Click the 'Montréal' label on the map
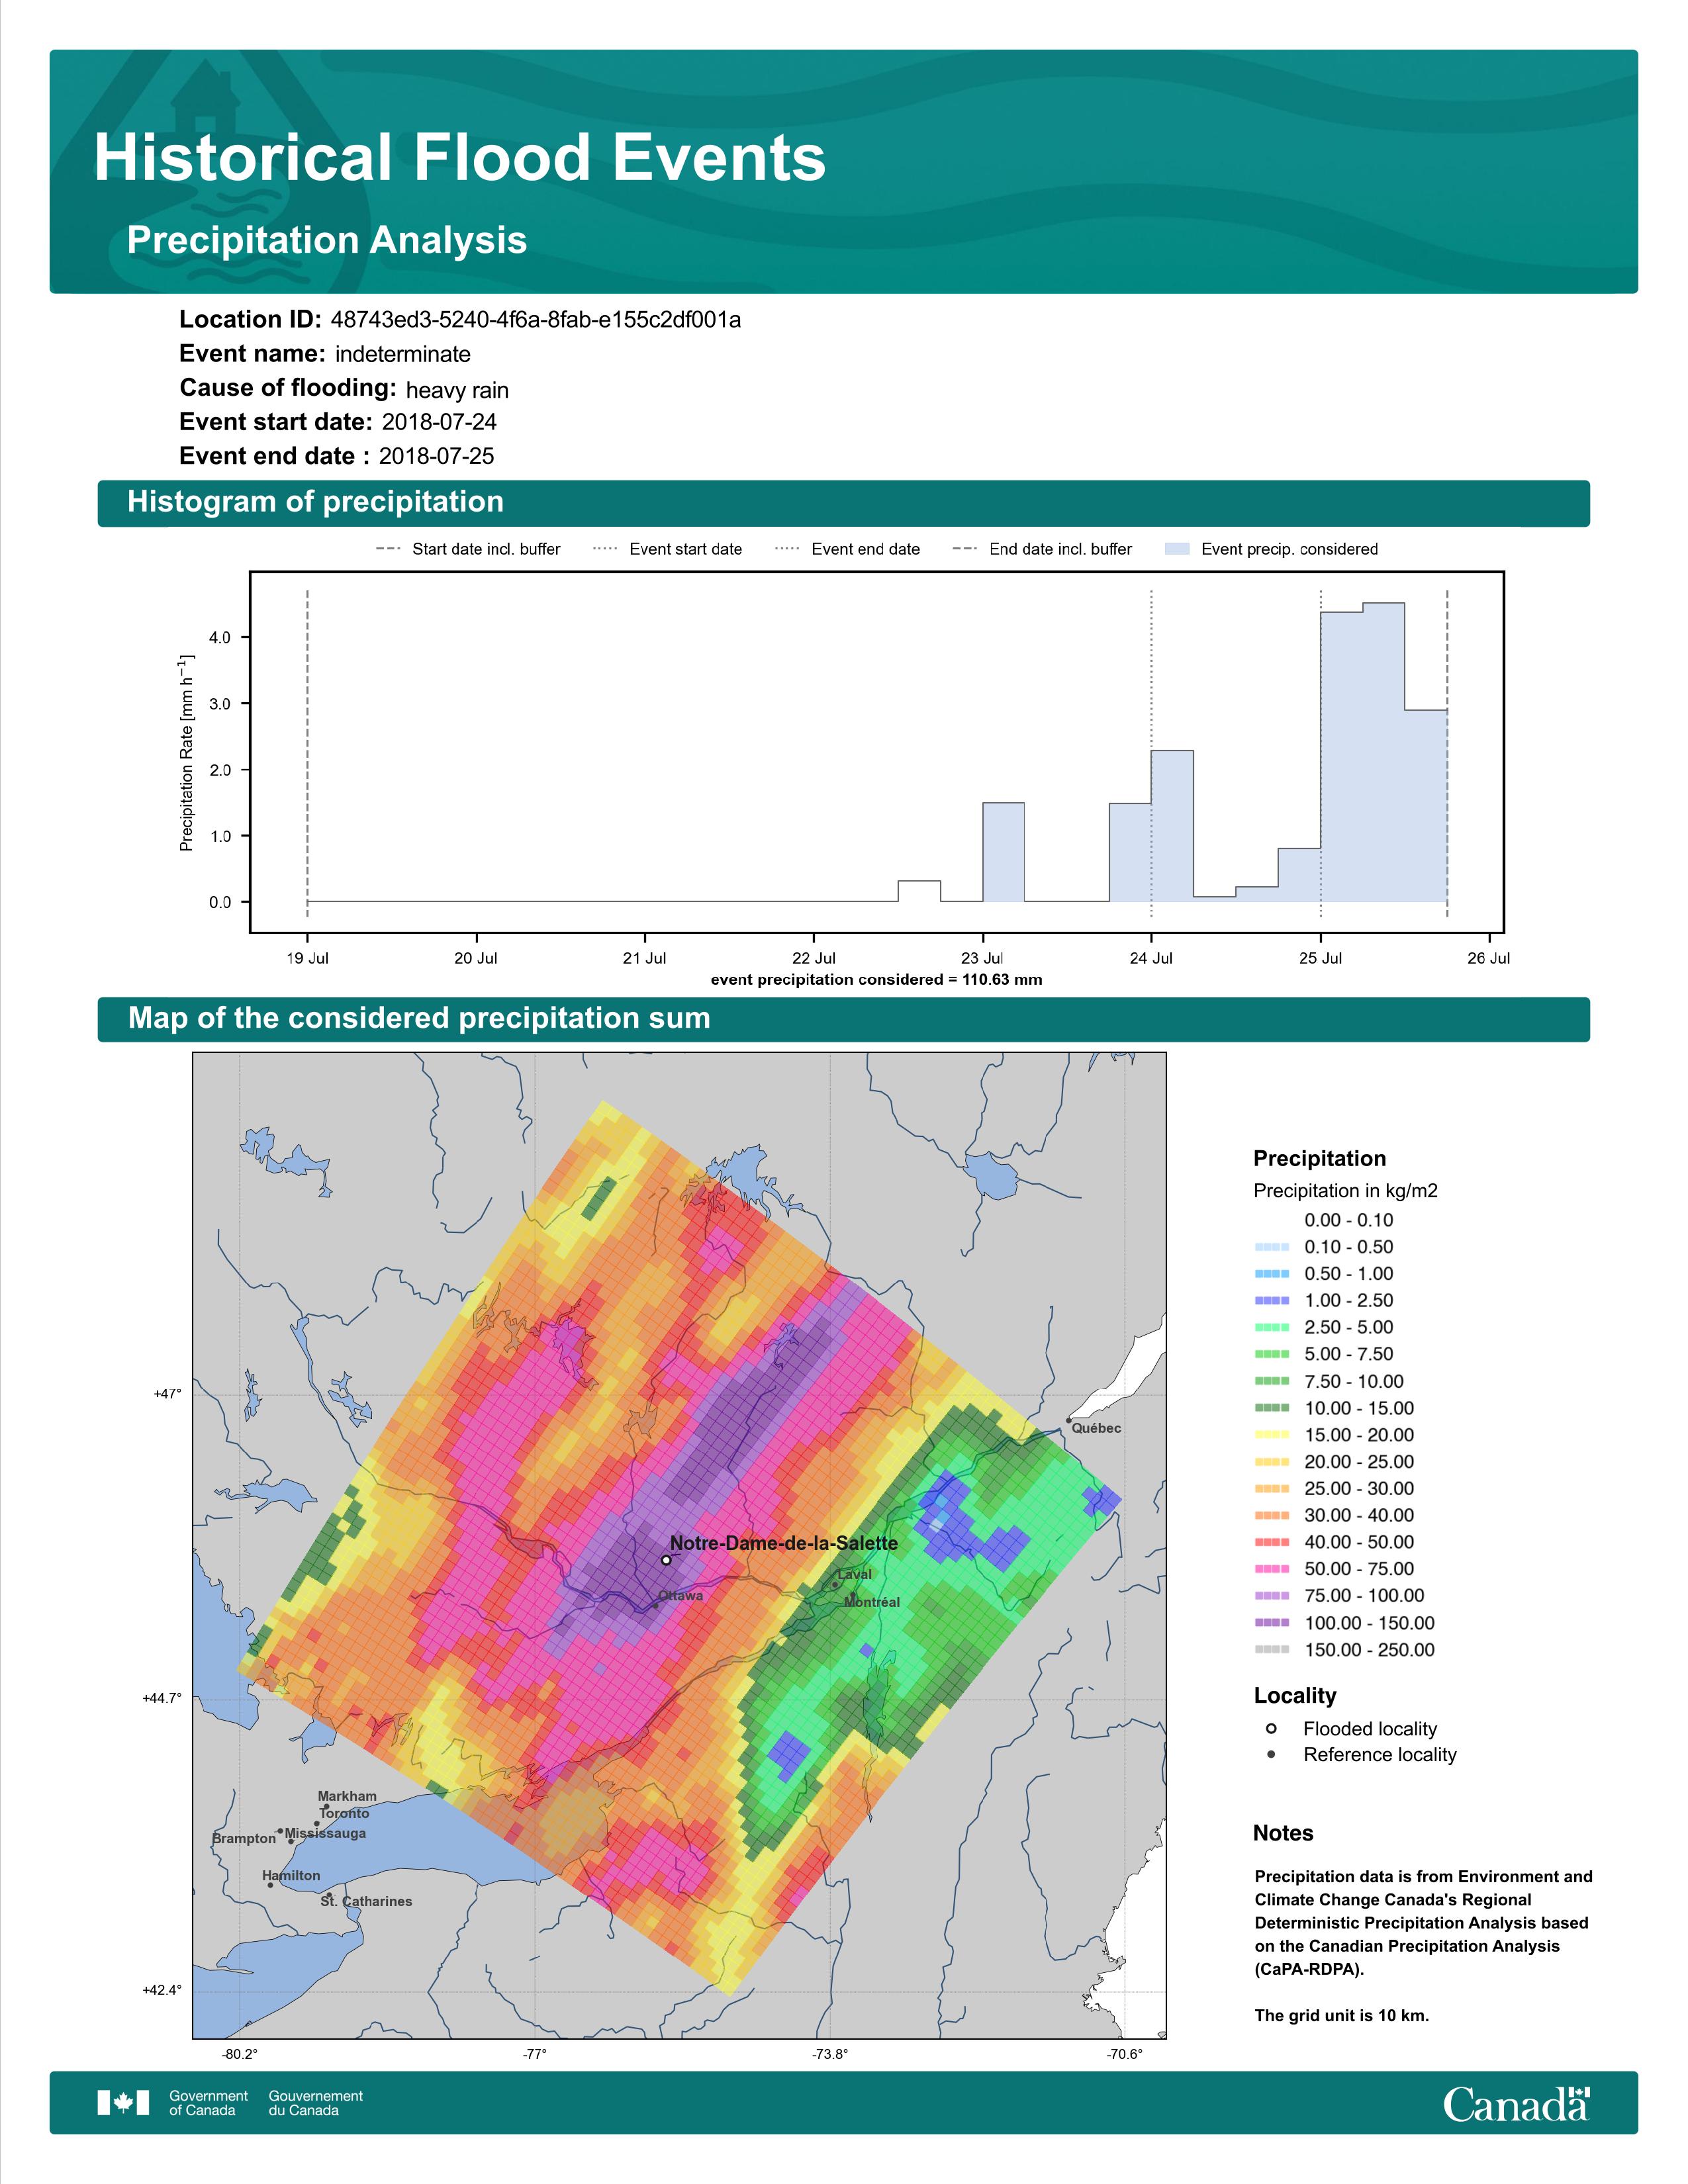 (872, 1602)
